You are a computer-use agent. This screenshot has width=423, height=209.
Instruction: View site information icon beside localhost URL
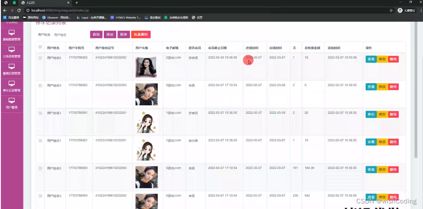pyautogui.click(x=28, y=11)
